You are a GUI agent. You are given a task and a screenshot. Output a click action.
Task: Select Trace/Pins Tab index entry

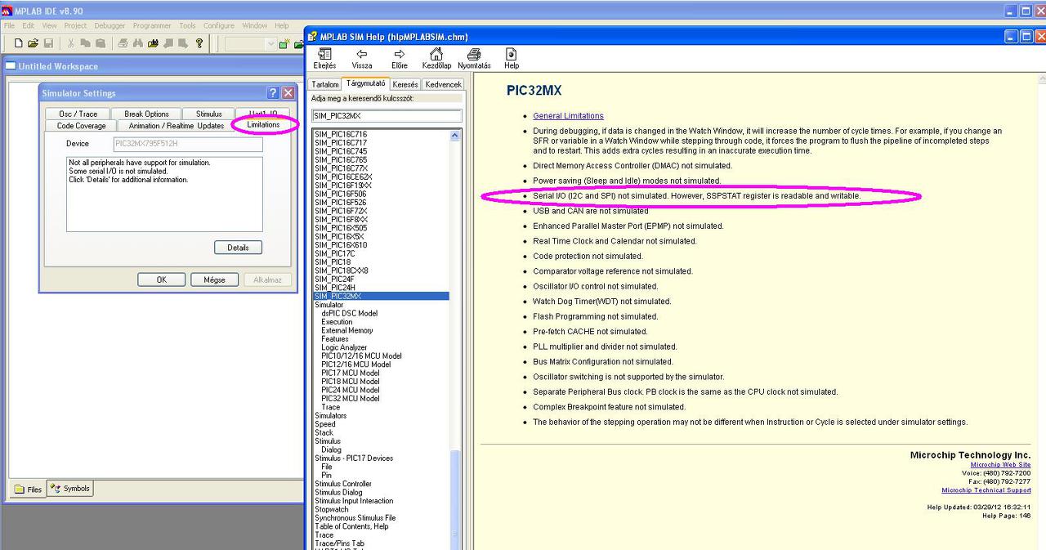[340, 543]
